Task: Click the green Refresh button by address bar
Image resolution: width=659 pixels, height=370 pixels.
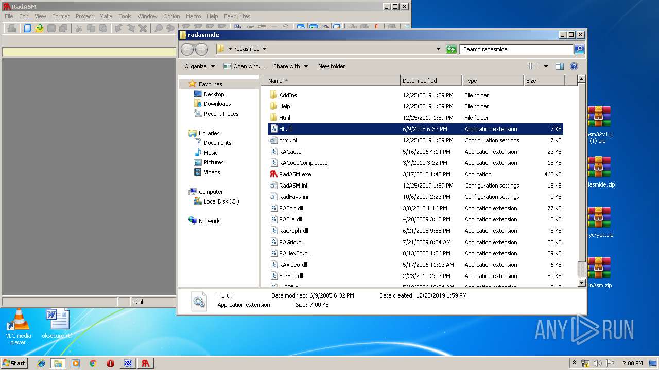Action: (451, 49)
